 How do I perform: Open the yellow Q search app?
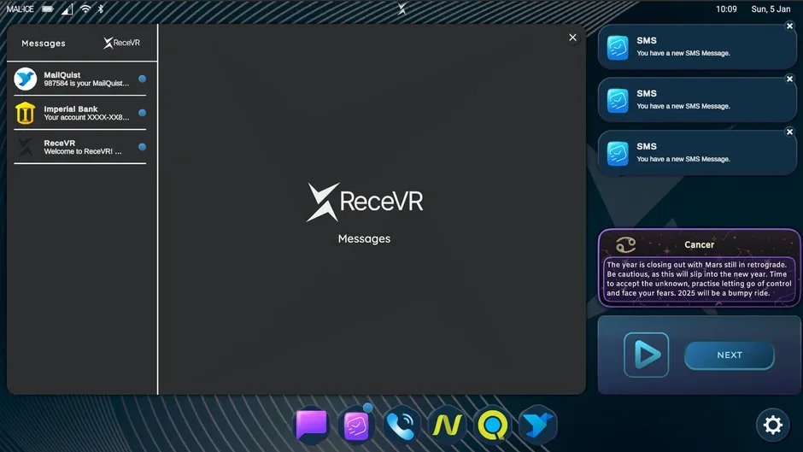pos(492,425)
